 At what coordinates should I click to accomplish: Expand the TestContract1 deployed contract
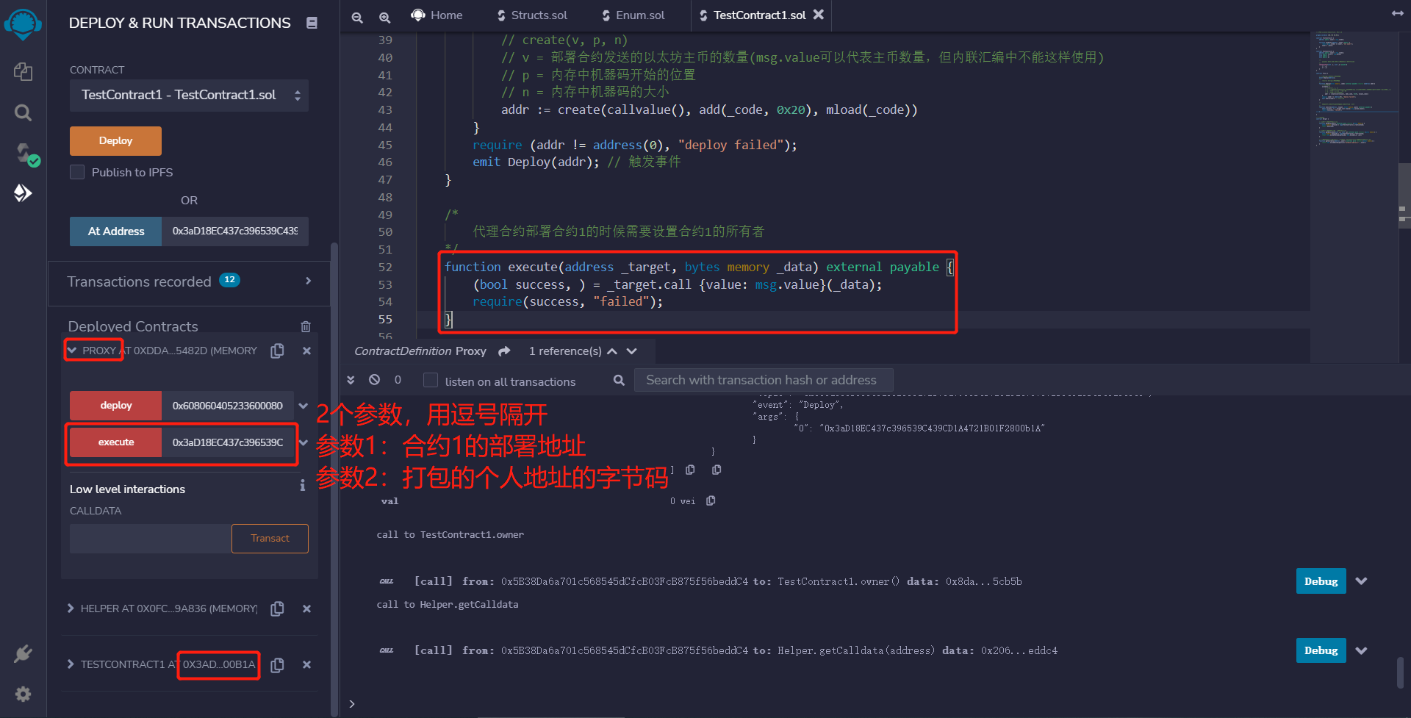tap(71, 664)
